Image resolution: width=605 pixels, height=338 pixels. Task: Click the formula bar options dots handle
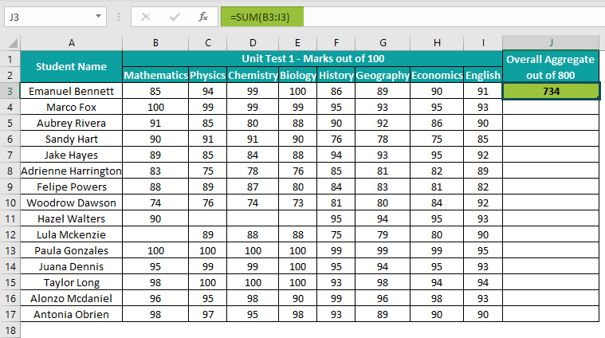117,16
